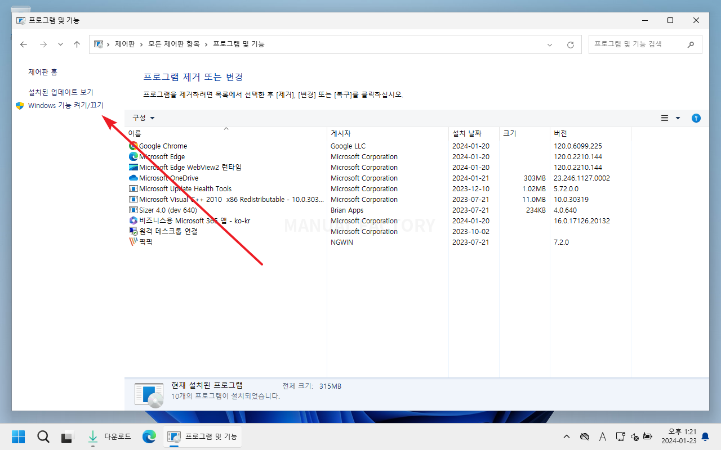The width and height of the screenshot is (721, 450).
Task: Open the Windows Start menu
Action: click(19, 436)
